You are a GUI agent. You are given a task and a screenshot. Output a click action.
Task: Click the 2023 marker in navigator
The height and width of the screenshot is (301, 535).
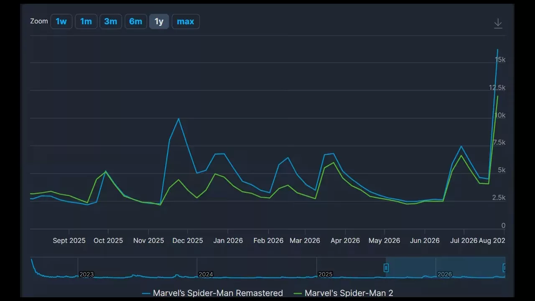click(87, 274)
